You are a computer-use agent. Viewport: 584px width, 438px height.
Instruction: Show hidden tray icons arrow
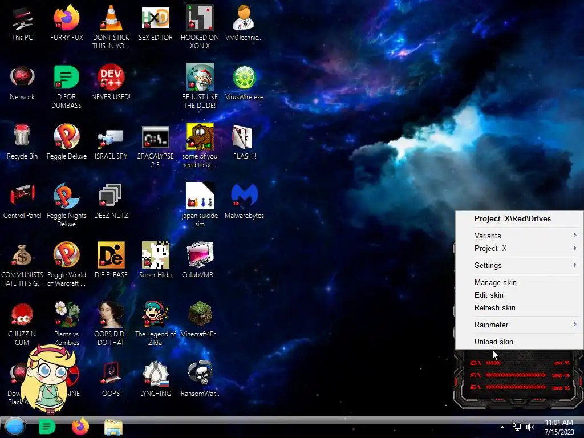(x=502, y=427)
